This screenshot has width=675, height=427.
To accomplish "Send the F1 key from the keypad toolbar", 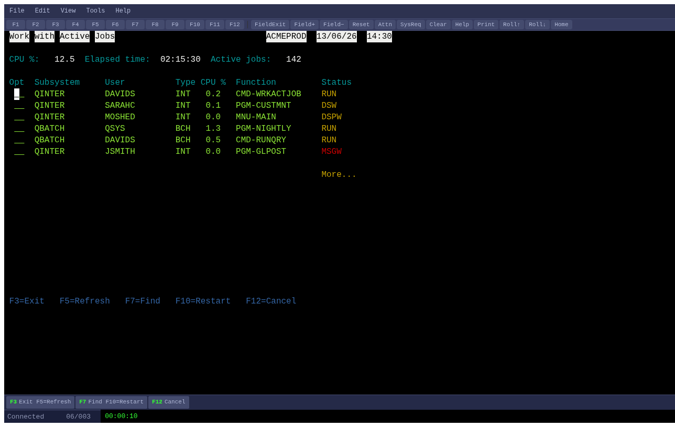I will pos(16,25).
